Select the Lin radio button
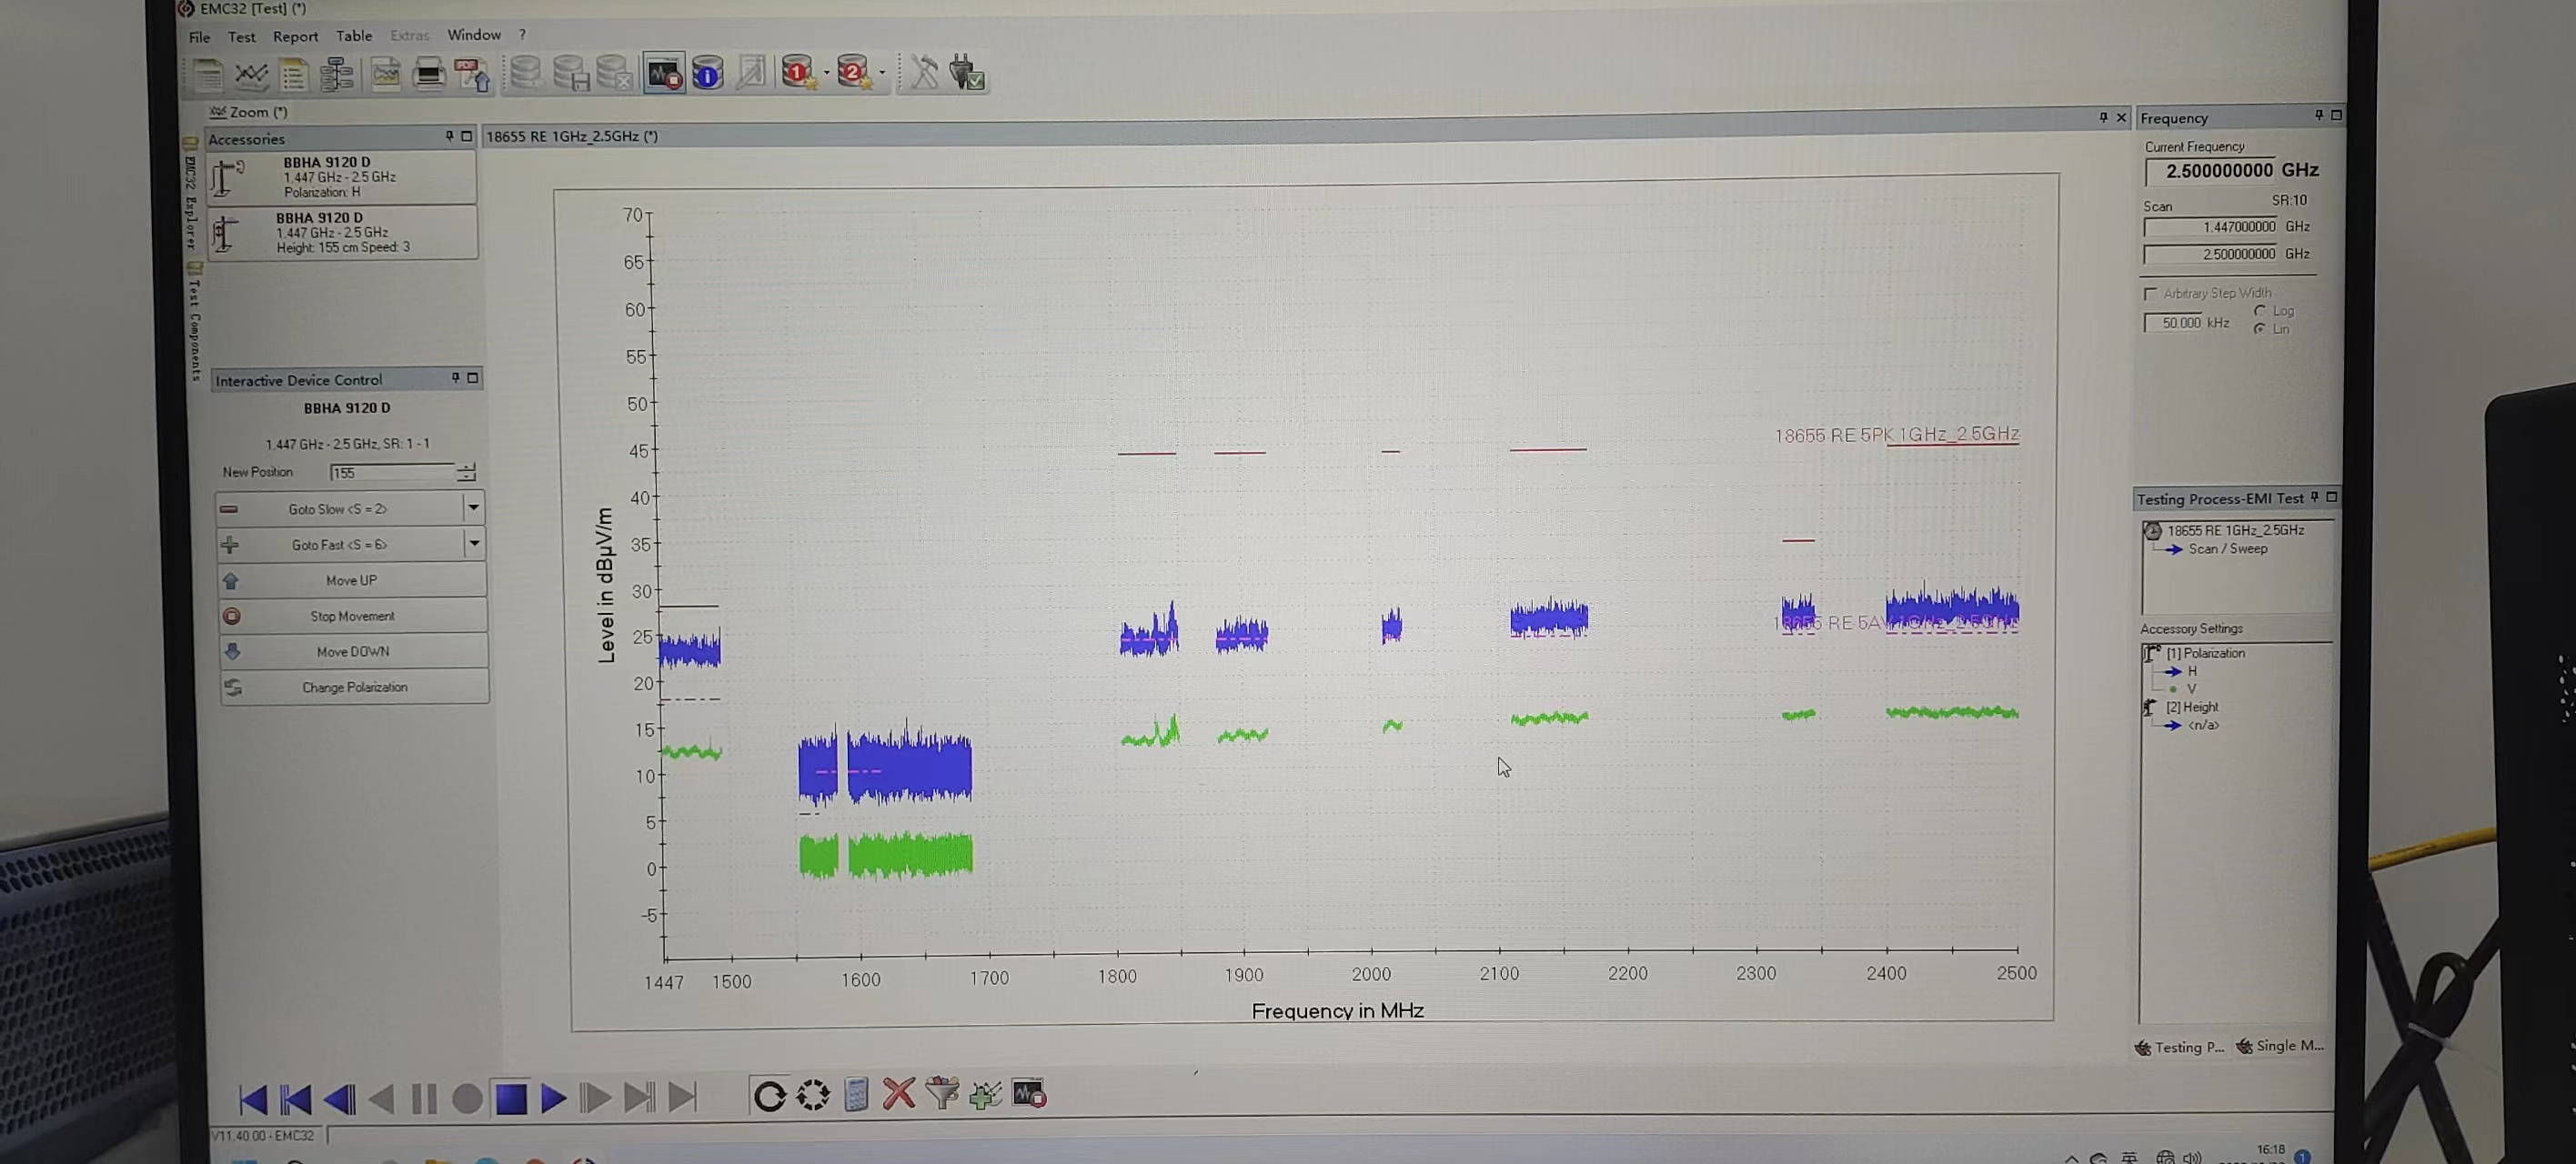This screenshot has width=2576, height=1164. (x=2260, y=329)
